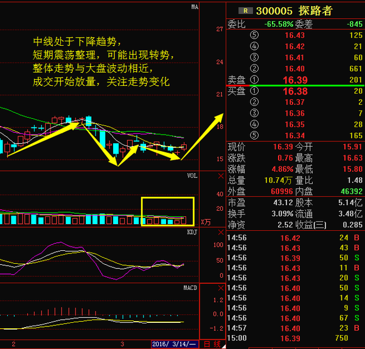Viewport: 365px width, 349px height.
Task: Select sell level ⑤ price 16.43
Action: (x=294, y=35)
